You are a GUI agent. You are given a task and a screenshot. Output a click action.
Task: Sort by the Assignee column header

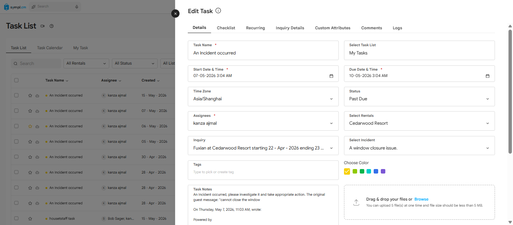coord(111,80)
